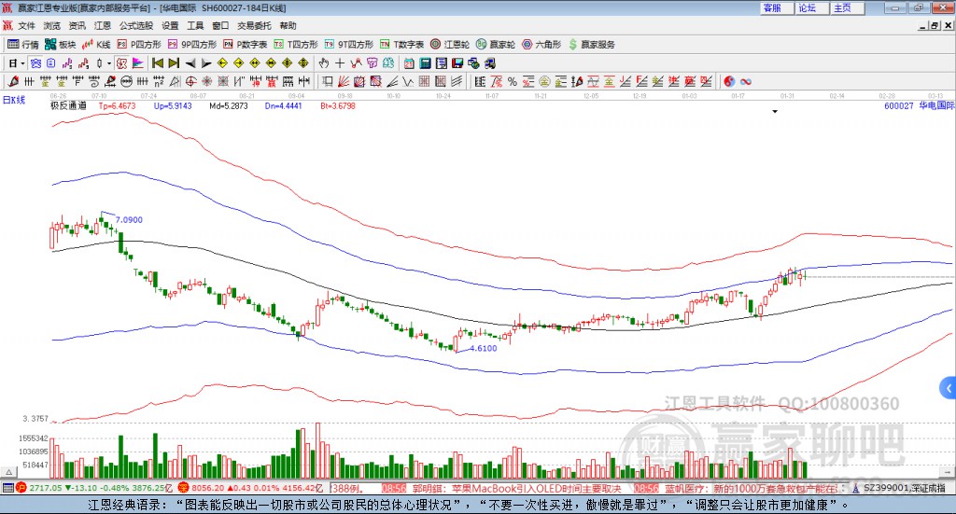956x514 pixels.
Task: Click the 7.0900 high price marker
Action: [x=128, y=219]
